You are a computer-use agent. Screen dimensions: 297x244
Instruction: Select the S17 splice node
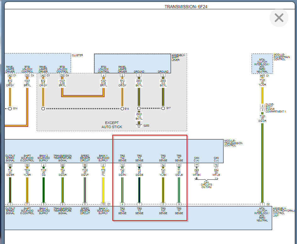(163, 108)
